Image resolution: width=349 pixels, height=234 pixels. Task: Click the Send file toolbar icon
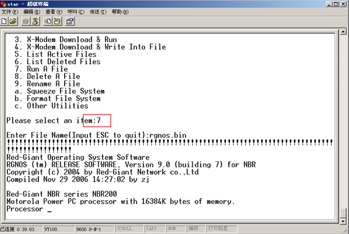pyautogui.click(x=48, y=21)
